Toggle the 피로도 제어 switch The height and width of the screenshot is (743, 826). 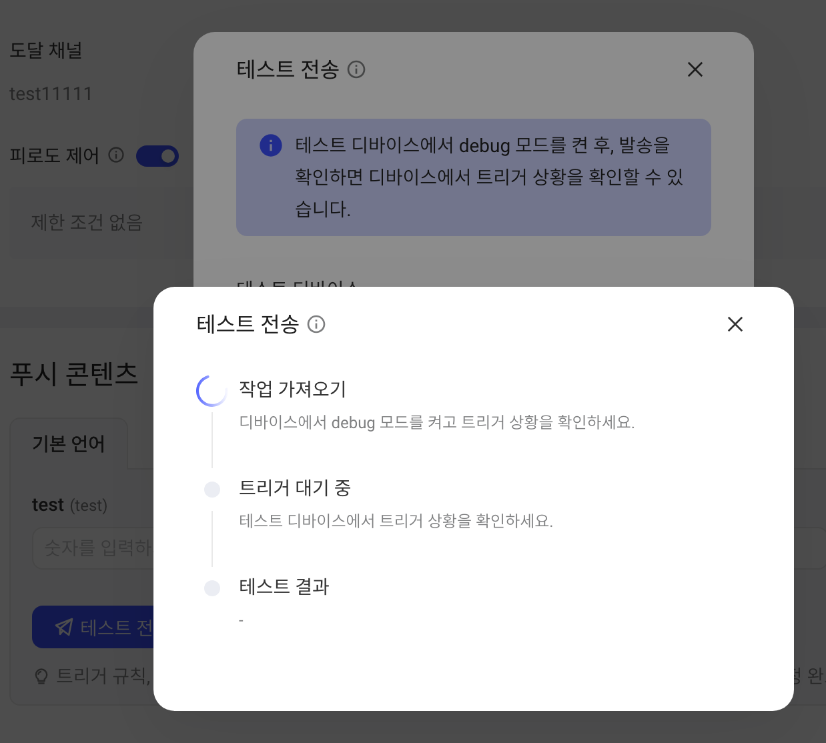157,156
